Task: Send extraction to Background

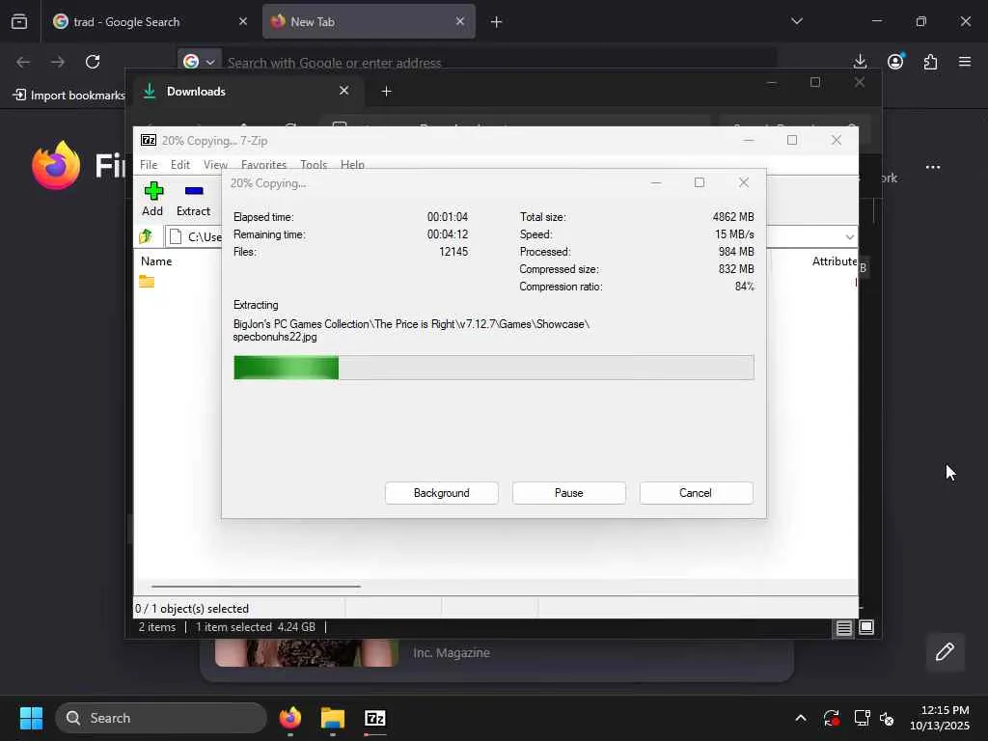Action: pyautogui.click(x=442, y=493)
